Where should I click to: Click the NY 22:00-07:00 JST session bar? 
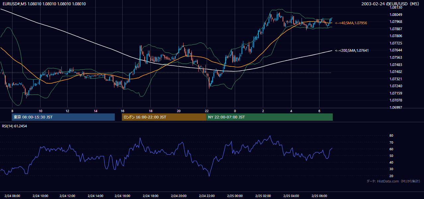269,117
